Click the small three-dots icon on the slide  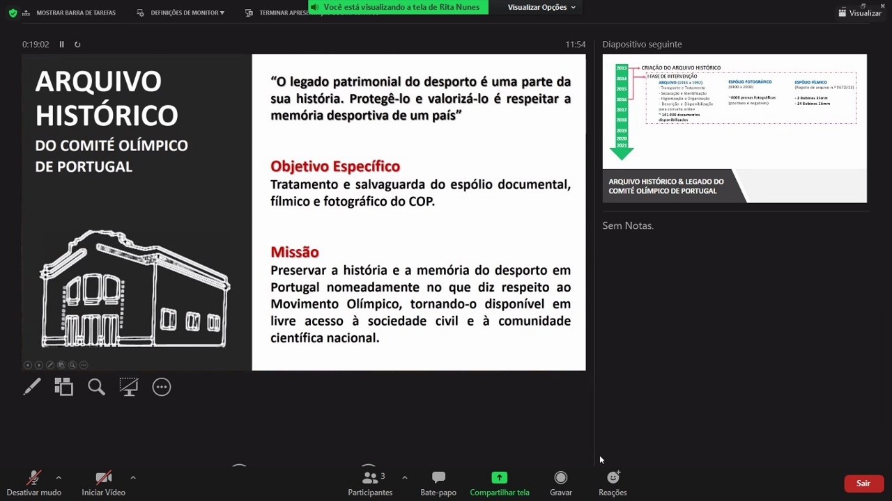(84, 365)
